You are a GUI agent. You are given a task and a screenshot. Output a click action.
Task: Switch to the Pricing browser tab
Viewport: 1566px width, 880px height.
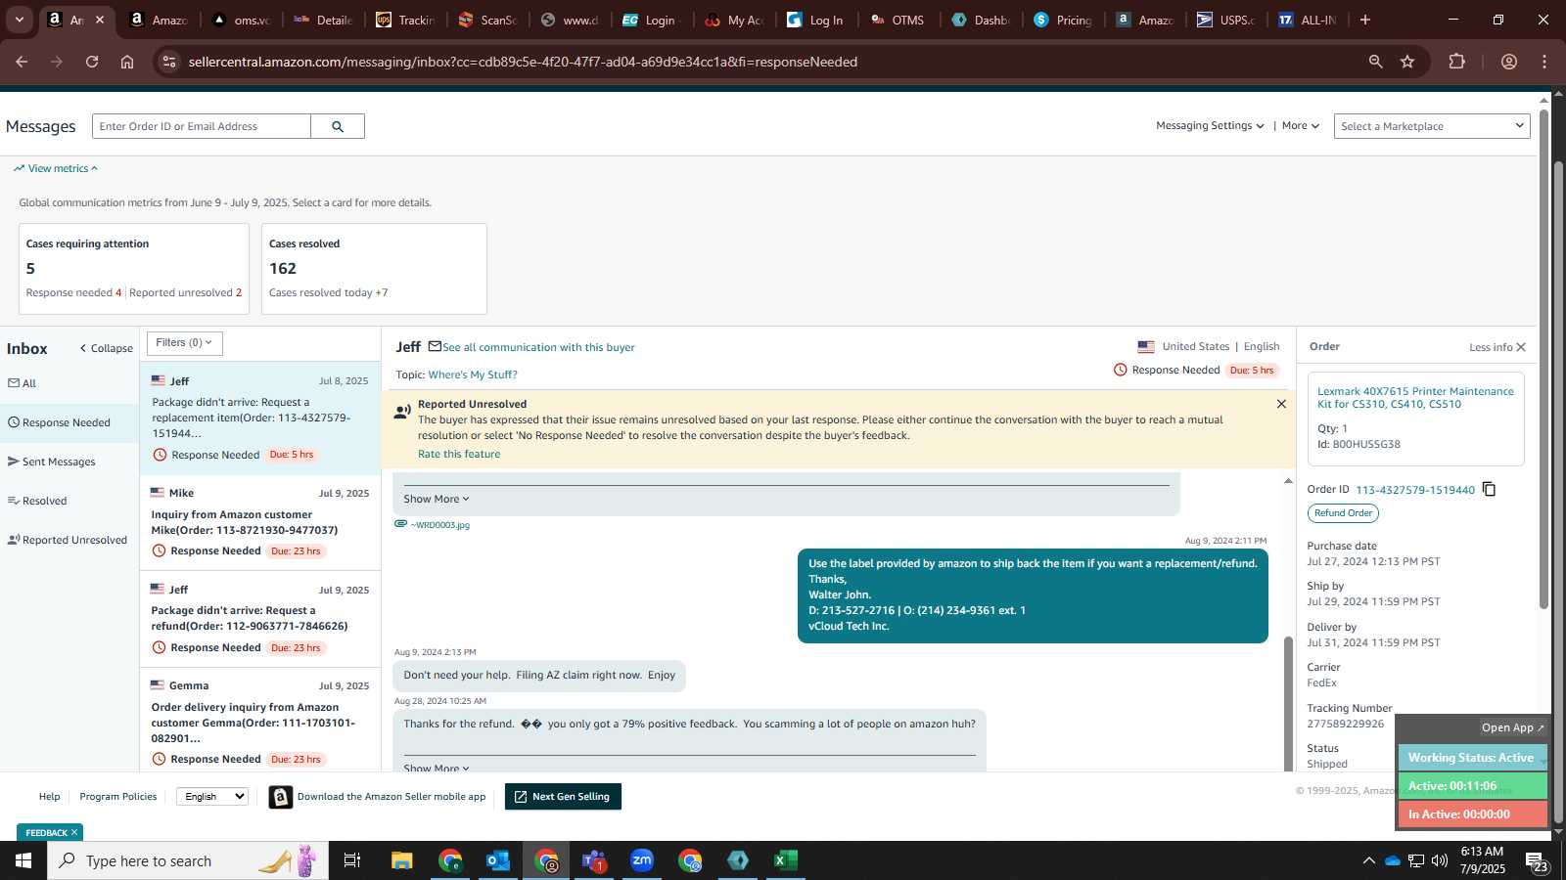[x=1064, y=20]
